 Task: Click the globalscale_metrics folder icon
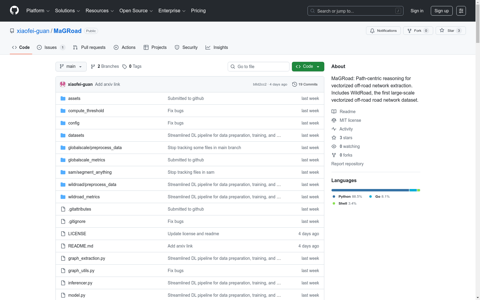(x=63, y=160)
